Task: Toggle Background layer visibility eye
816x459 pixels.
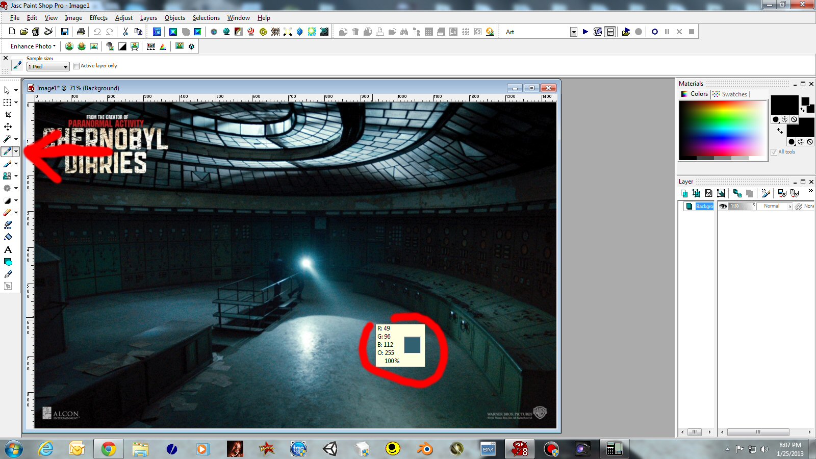Action: click(723, 206)
